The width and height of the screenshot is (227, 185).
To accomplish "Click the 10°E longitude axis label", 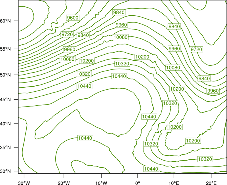I will (174, 183).
